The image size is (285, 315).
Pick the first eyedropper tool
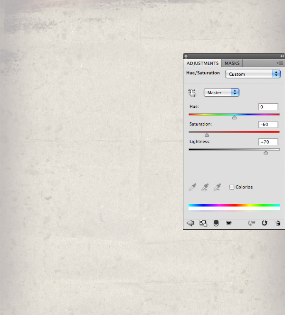(x=192, y=187)
